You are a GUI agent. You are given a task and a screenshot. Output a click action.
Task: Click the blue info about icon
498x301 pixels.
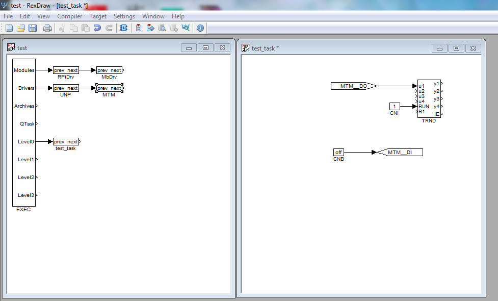point(200,28)
